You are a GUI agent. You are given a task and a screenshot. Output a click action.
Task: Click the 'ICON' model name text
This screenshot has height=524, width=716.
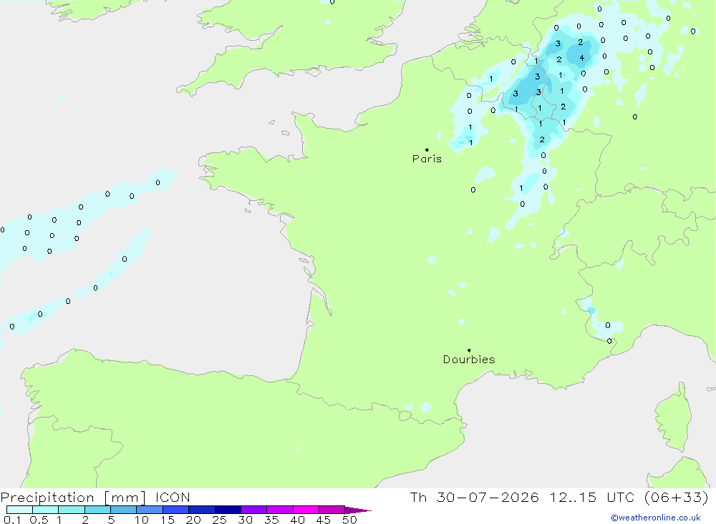173,498
